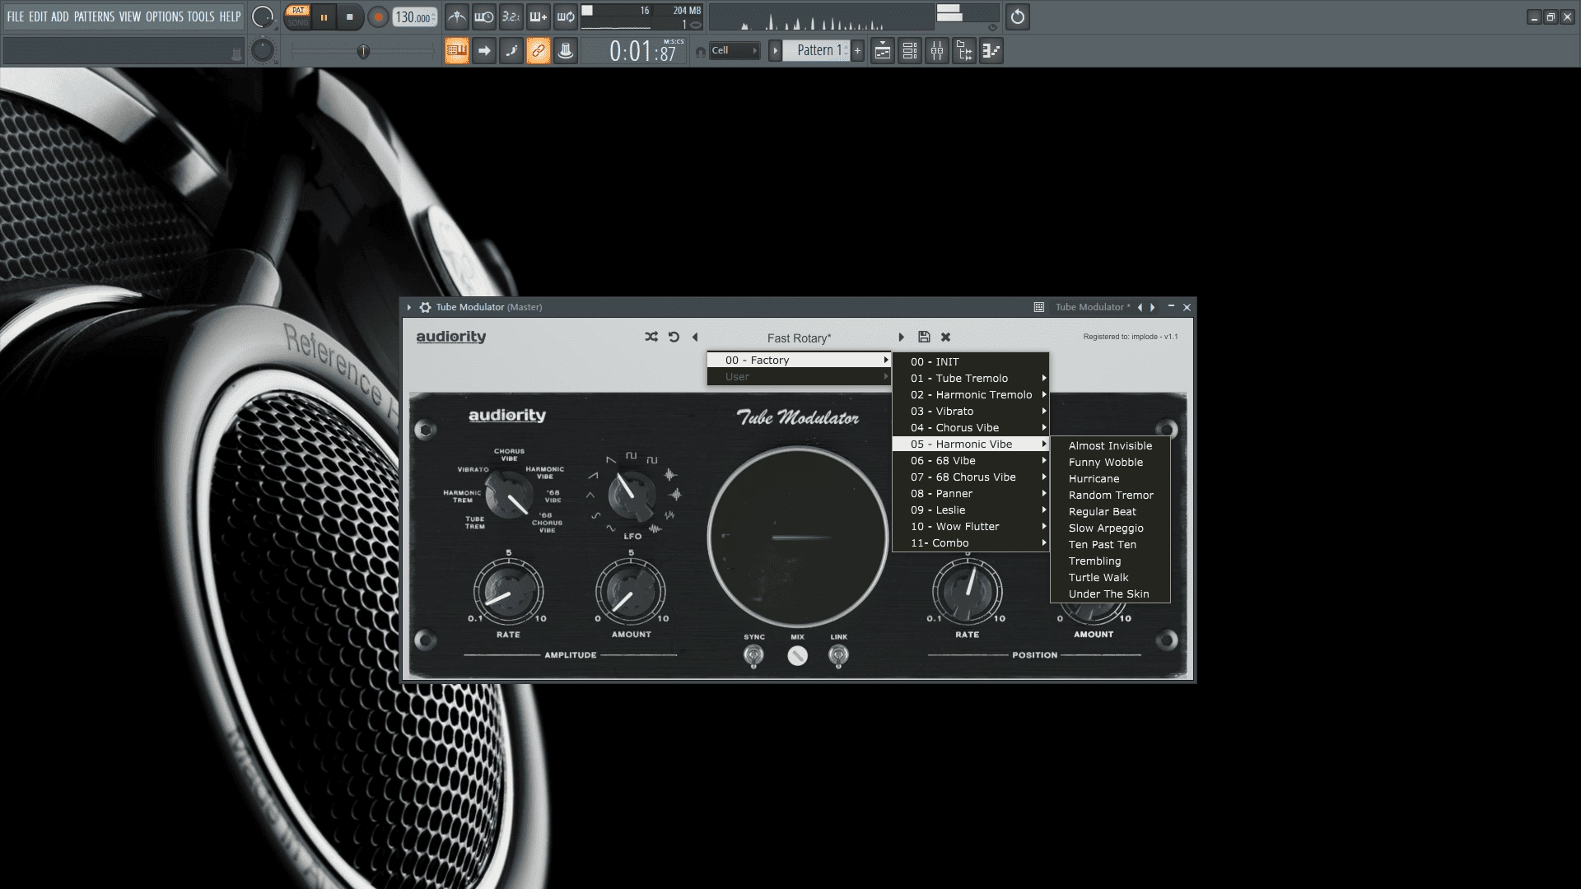Open the File menu
This screenshot has width=1581, height=889.
[16, 16]
